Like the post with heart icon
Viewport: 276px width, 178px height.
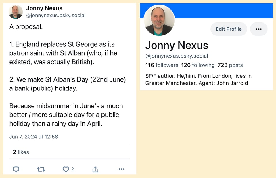pos(66,169)
